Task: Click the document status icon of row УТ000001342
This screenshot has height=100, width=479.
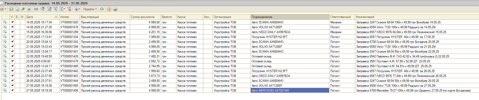Action: point(5,42)
